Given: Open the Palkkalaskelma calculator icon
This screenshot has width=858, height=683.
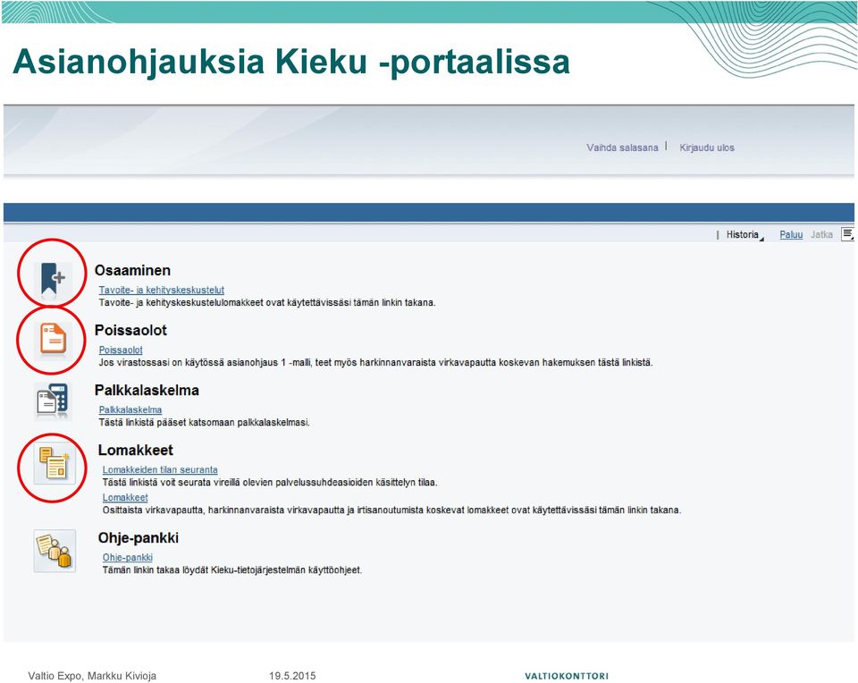Looking at the screenshot, I should [54, 401].
